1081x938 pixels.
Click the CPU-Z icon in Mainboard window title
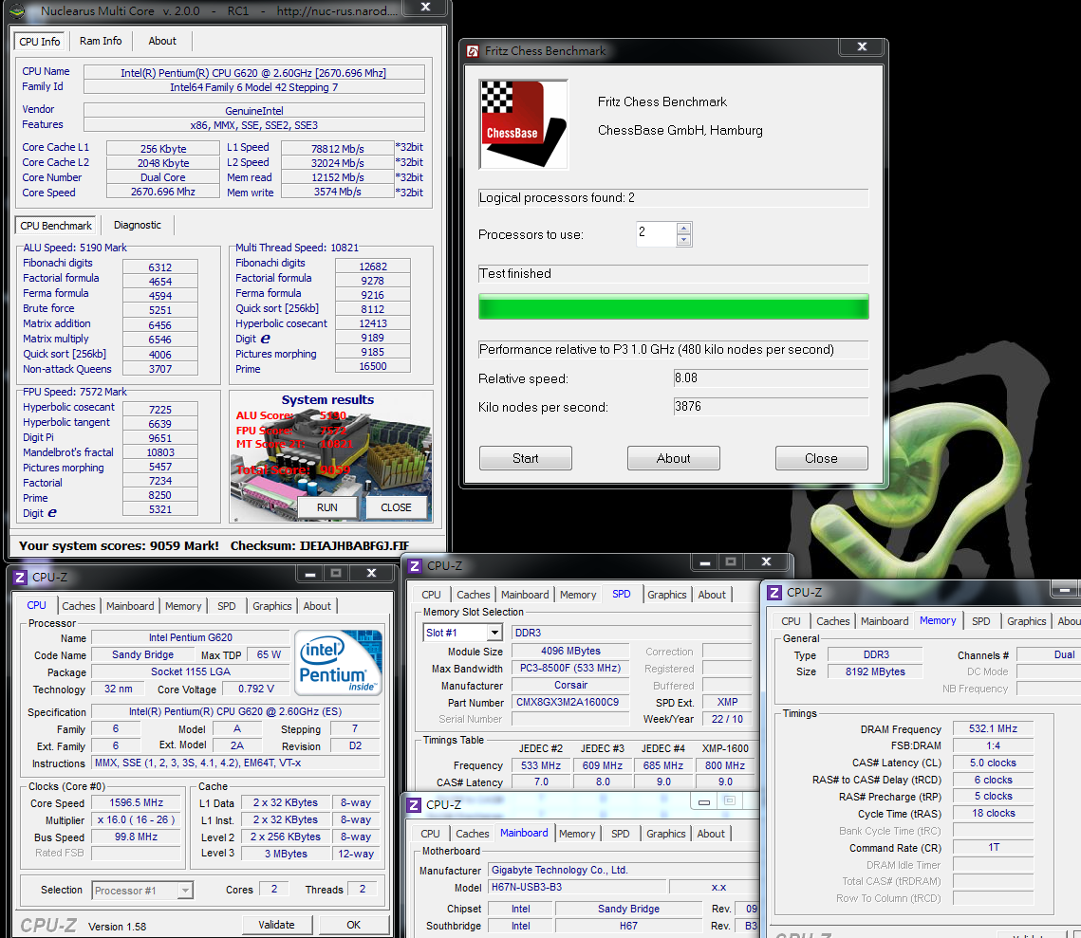[x=415, y=805]
